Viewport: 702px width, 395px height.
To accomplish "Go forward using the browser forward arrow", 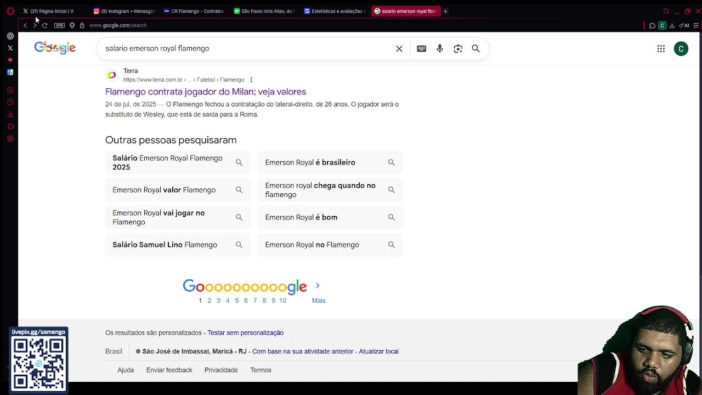I will coord(35,25).
